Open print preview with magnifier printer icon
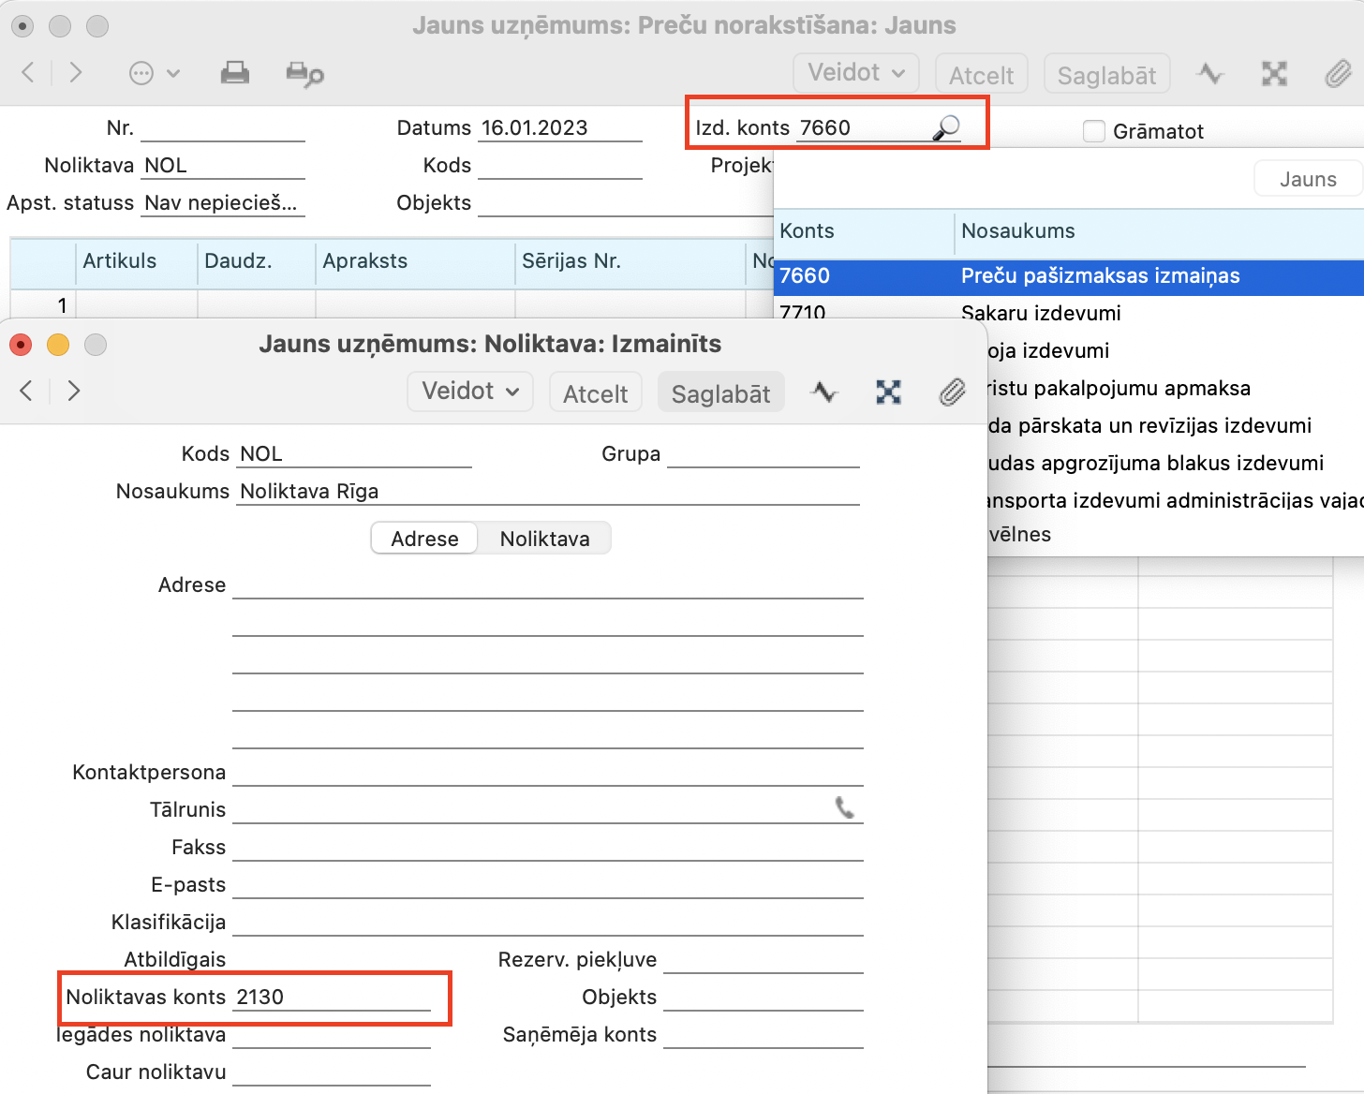The width and height of the screenshot is (1364, 1094). tap(304, 74)
